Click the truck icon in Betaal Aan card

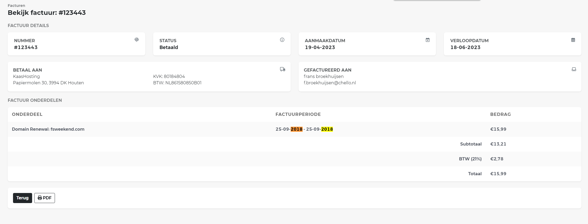(282, 69)
